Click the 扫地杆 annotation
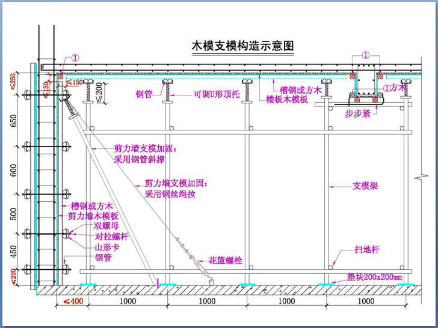Image resolution: width=438 pixels, height=328 pixels. pyautogui.click(x=367, y=249)
